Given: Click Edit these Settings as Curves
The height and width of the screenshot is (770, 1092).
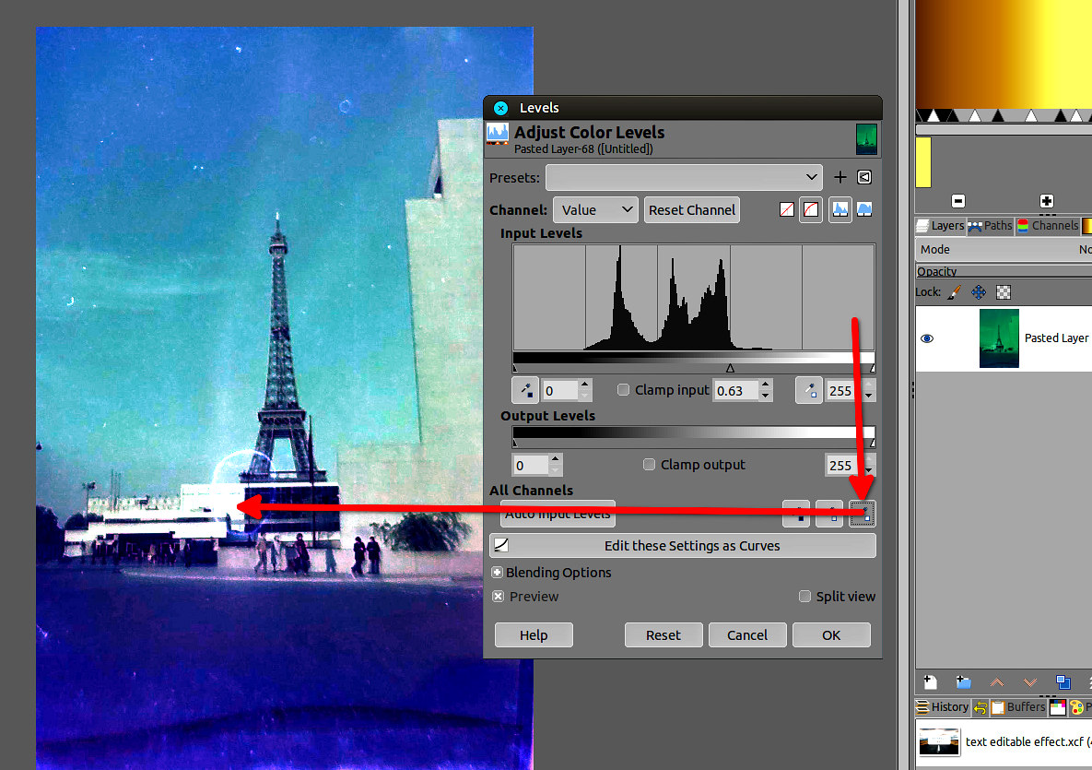Looking at the screenshot, I should 683,546.
